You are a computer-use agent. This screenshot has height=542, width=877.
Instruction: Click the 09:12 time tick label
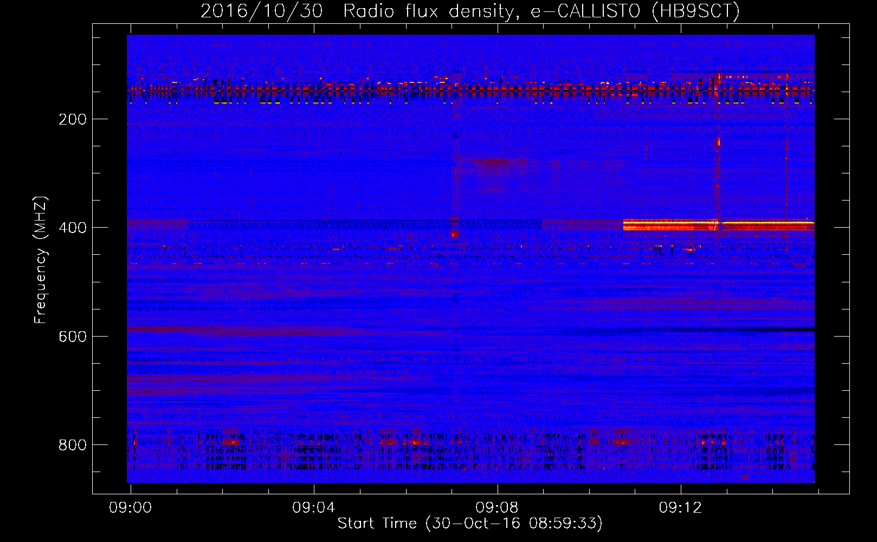[x=680, y=507]
